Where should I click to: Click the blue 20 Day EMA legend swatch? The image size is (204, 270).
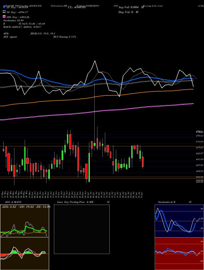click(x=4, y=7)
